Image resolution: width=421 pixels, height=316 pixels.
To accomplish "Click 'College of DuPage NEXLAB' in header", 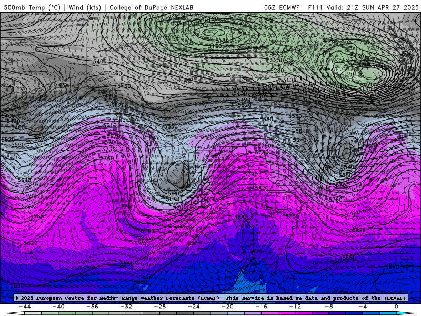I will (152, 7).
